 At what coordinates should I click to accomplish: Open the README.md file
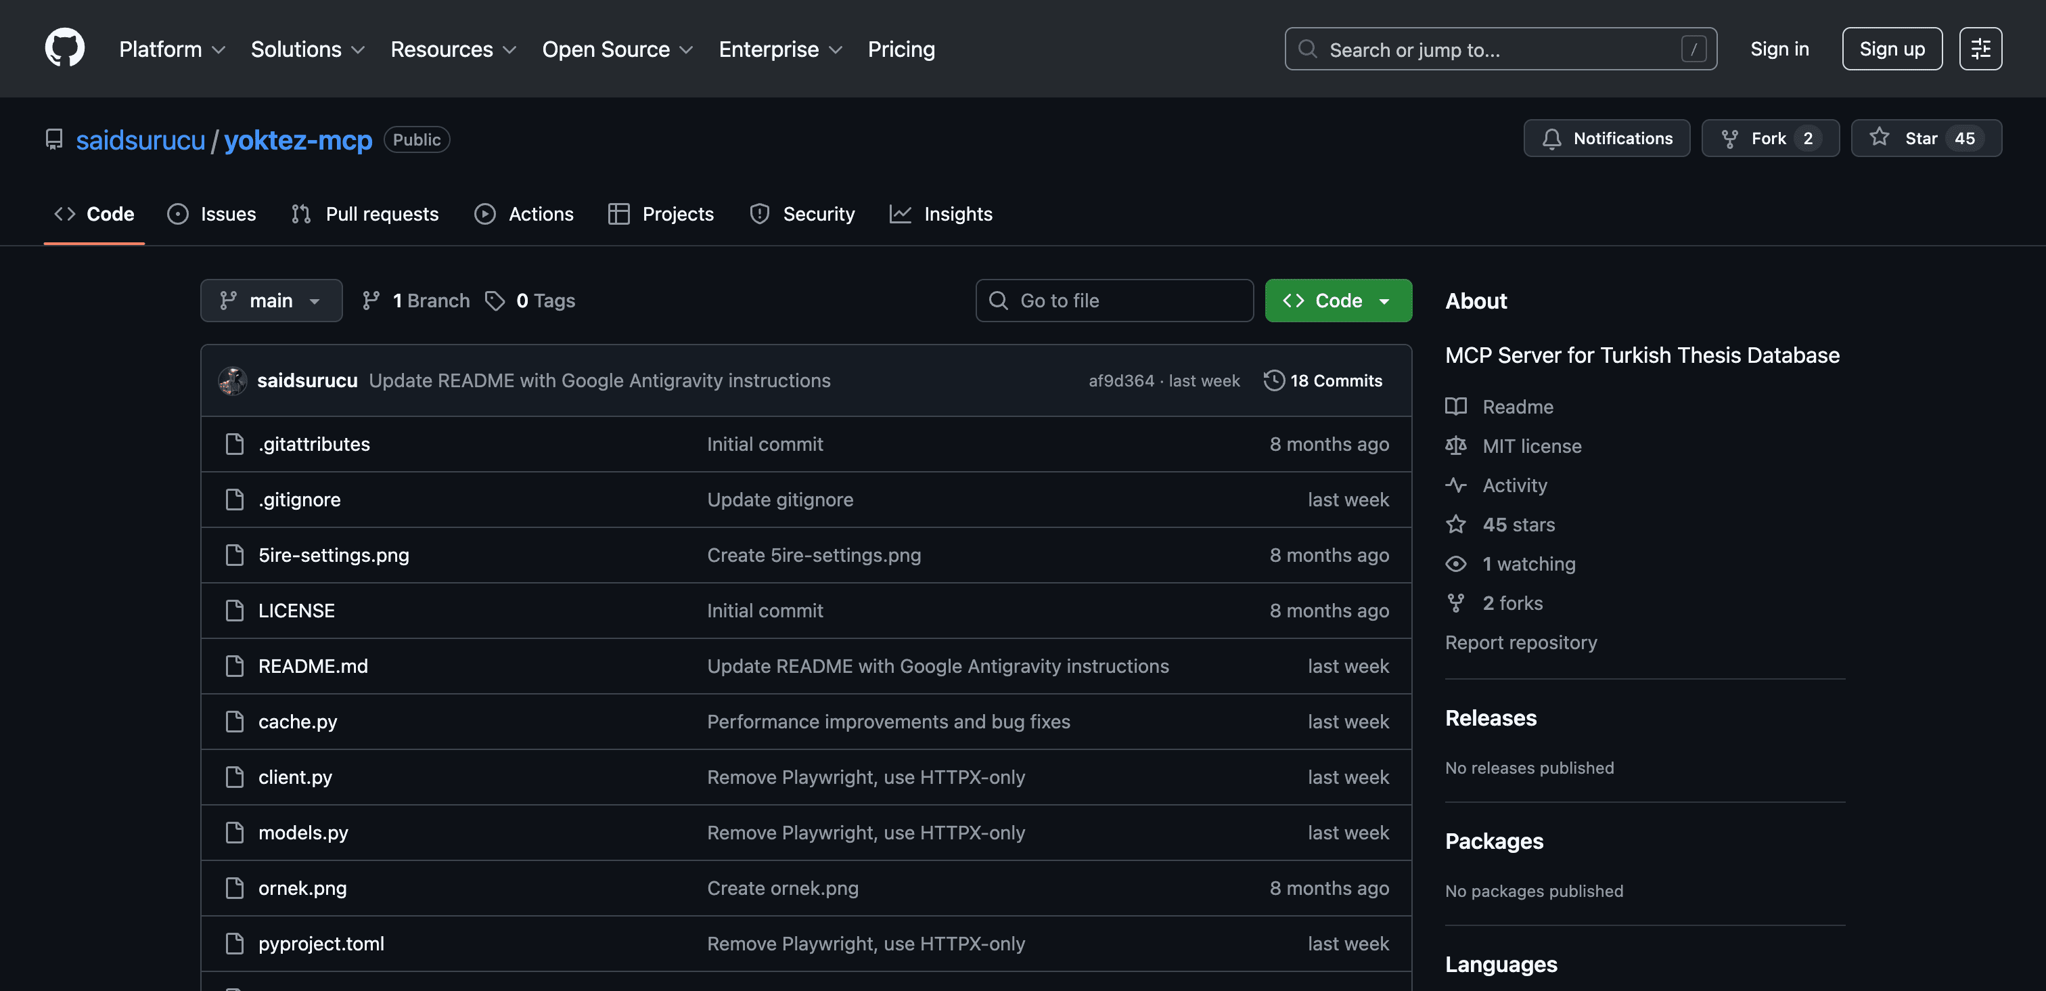pyautogui.click(x=313, y=666)
